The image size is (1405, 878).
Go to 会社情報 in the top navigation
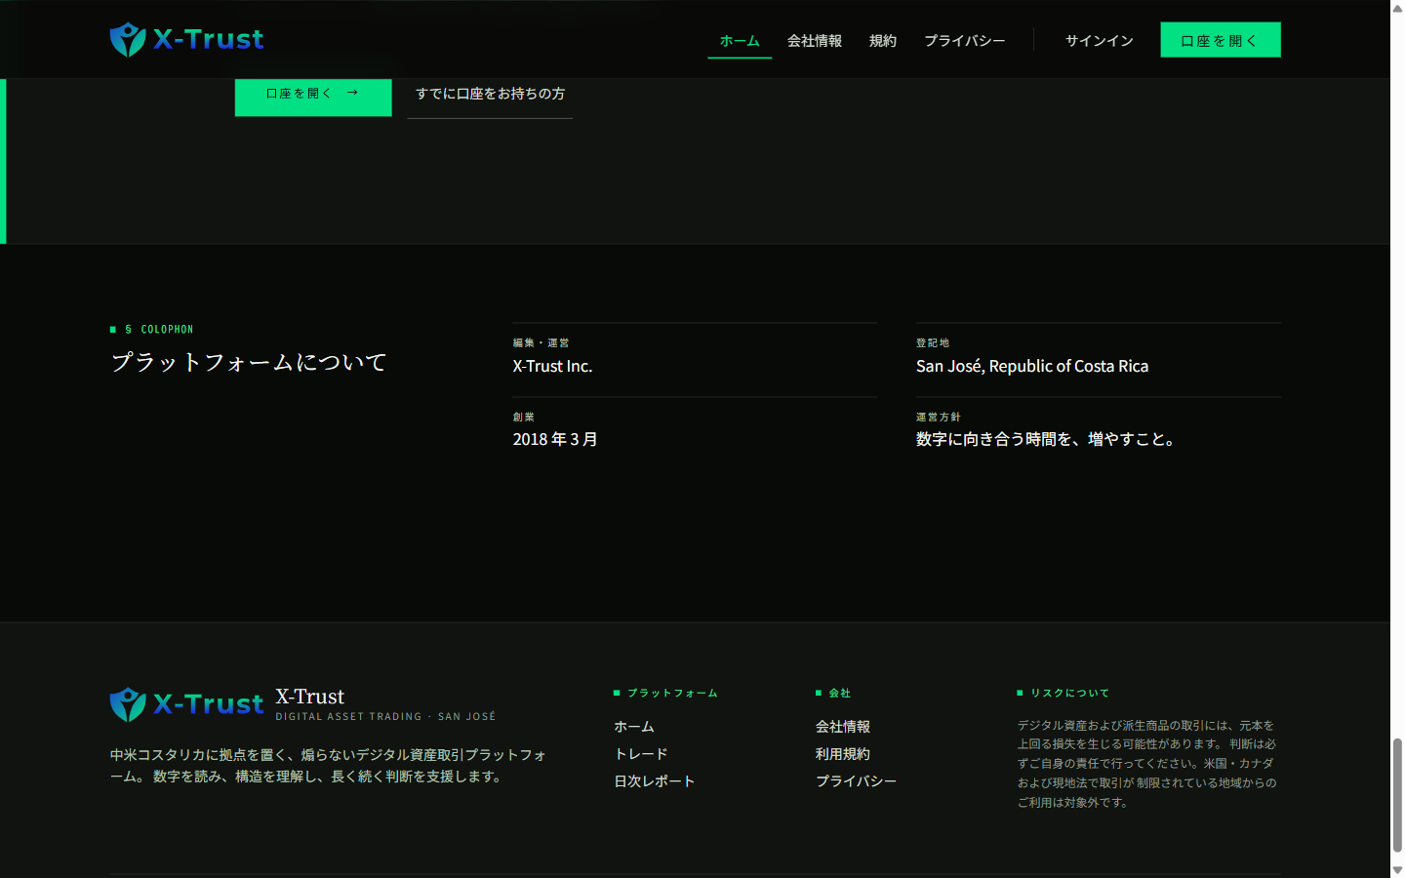(815, 40)
